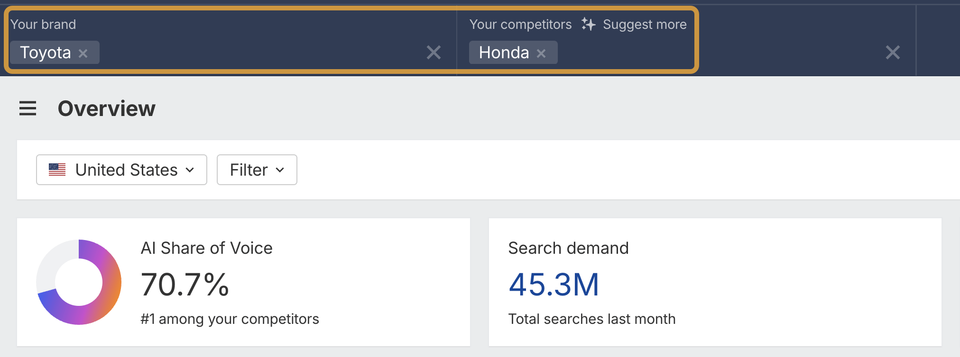Viewport: 960px width, 357px height.
Task: Click the Overview page heading
Action: [107, 108]
